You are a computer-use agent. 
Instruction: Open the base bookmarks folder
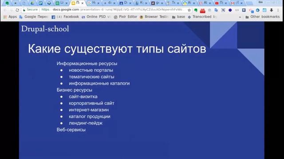pyautogui.click(x=178, y=17)
